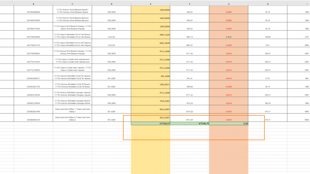Click column F cell 1902,86
The image size is (310, 174).
tap(190, 85)
